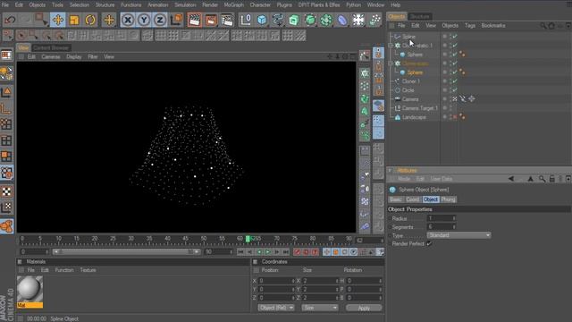The width and height of the screenshot is (572, 322).
Task: Click target tag on Camera row
Action: coord(472,99)
